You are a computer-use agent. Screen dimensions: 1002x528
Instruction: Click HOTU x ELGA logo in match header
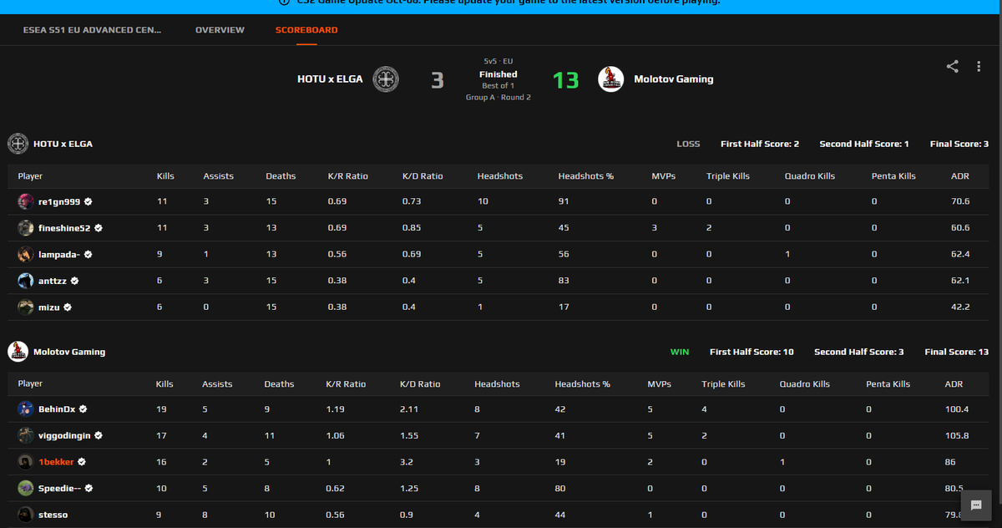385,79
